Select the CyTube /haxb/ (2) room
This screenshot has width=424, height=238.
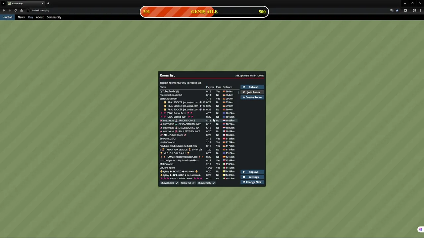point(198,91)
